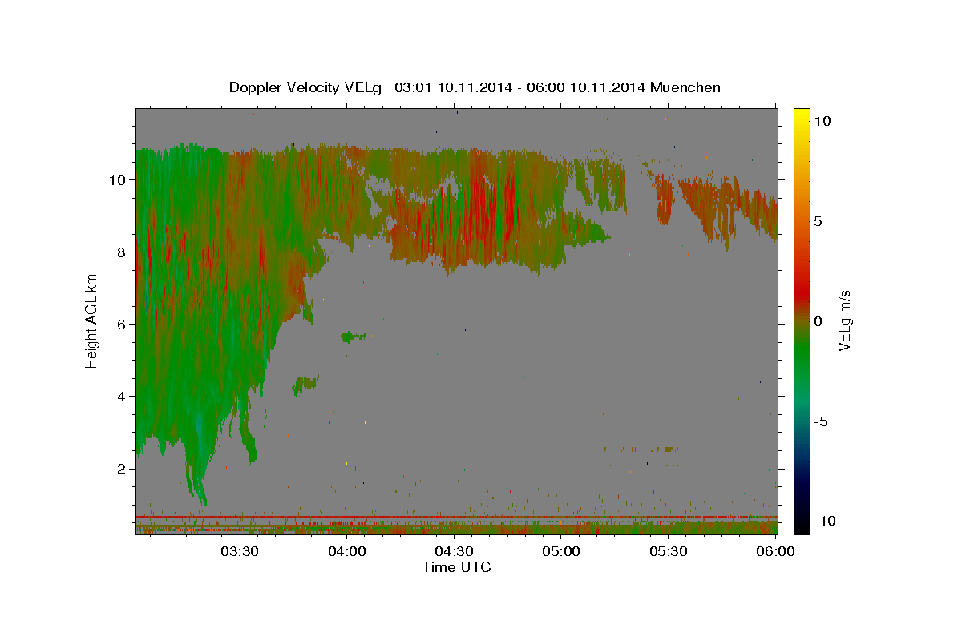Viewport: 962px width, 641px height.
Task: Select the 'Muenchen' location label in title
Action: (685, 87)
